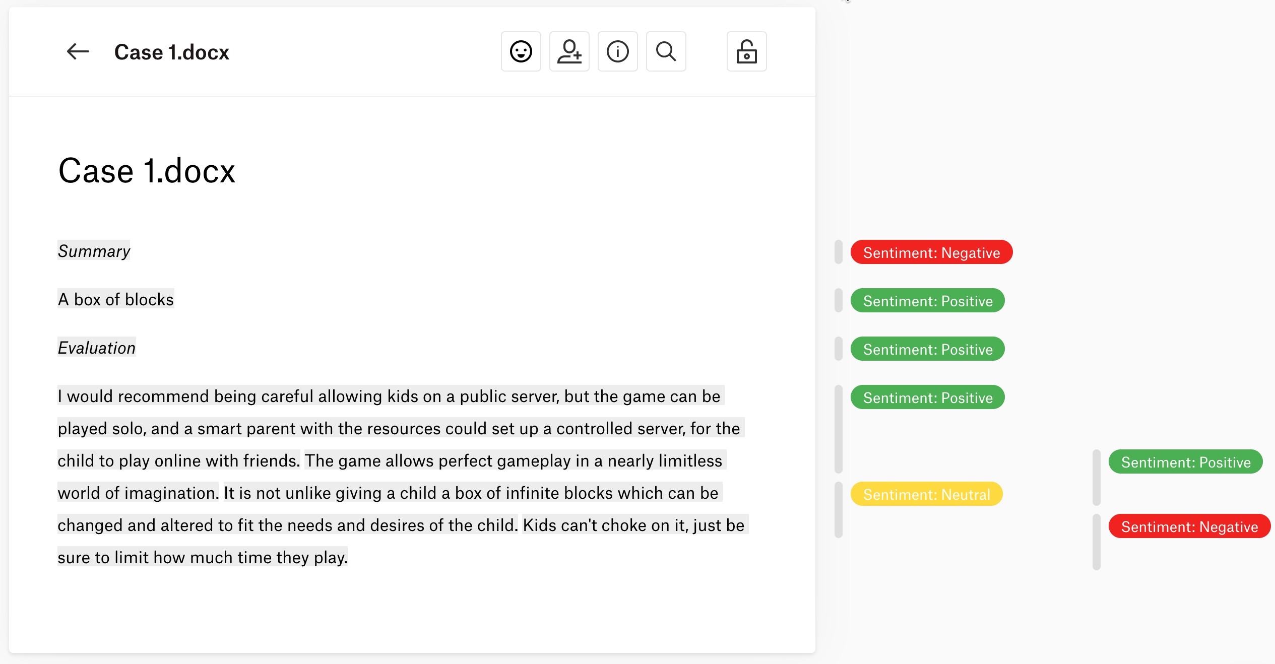Viewport: 1275px width, 664px height.
Task: Click the red Negative tag beside Summary
Action: pos(931,252)
